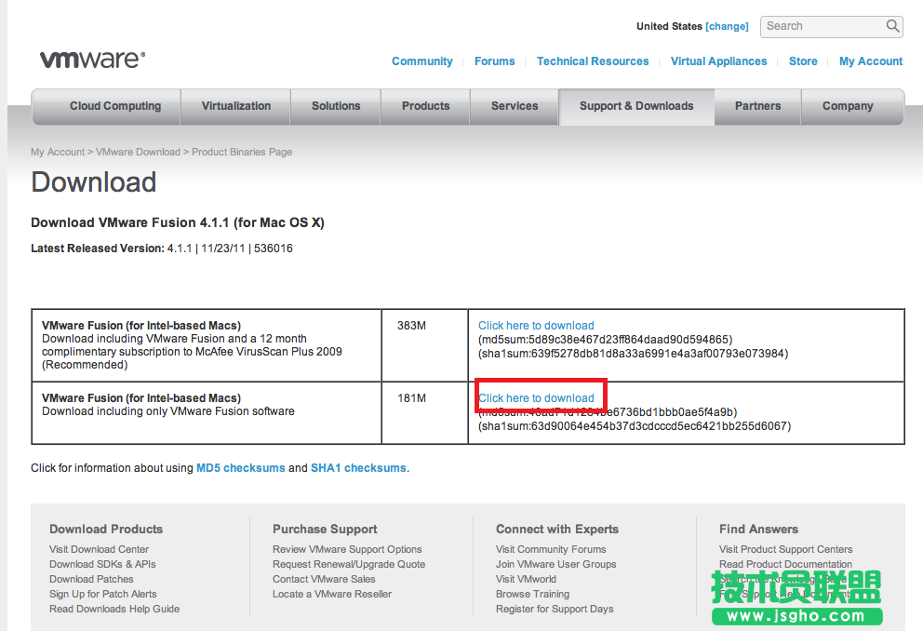Click Visit Download Center in the footer
Screen dimensions: 923x631
99,549
